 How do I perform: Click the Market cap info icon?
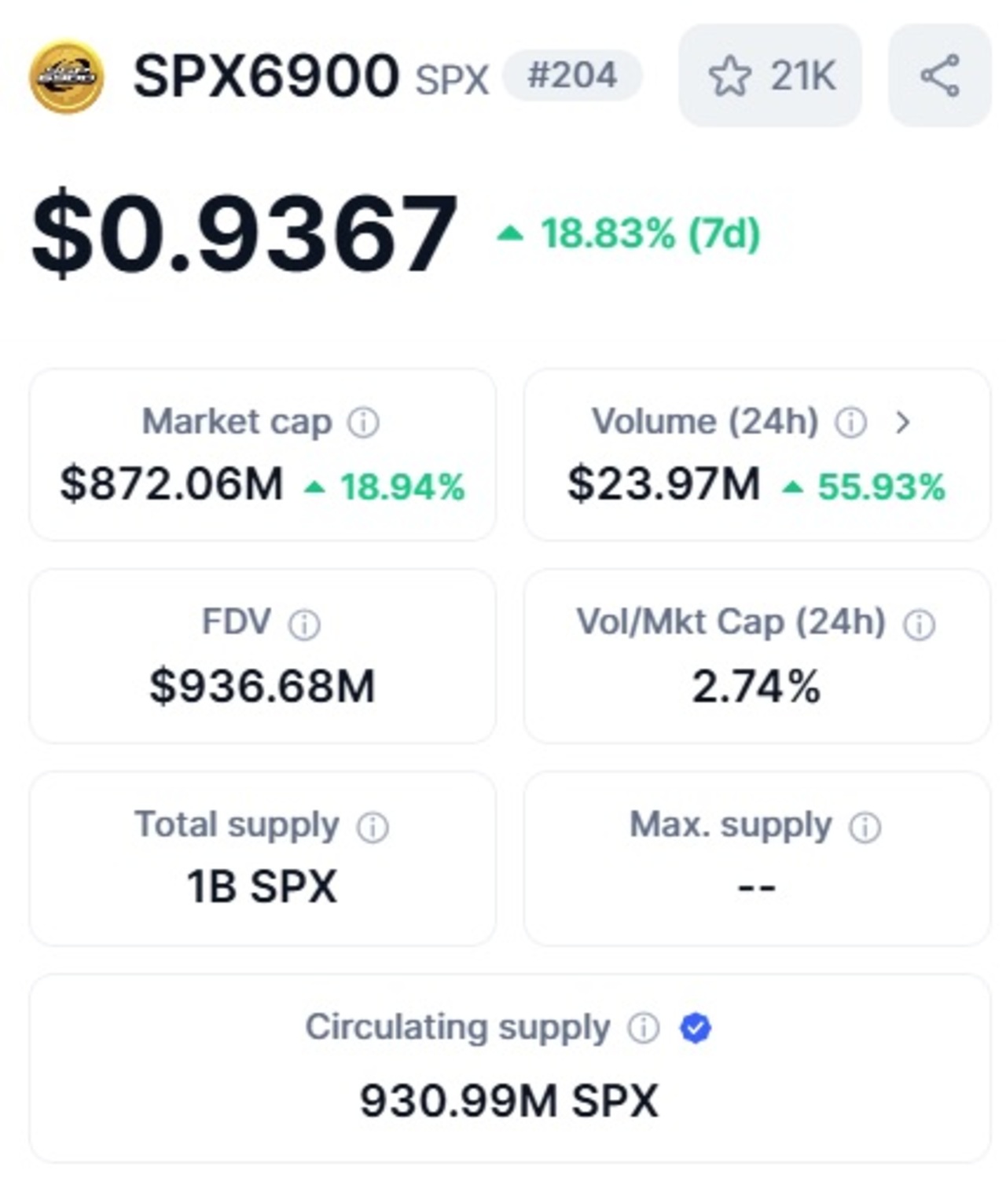[x=364, y=423]
